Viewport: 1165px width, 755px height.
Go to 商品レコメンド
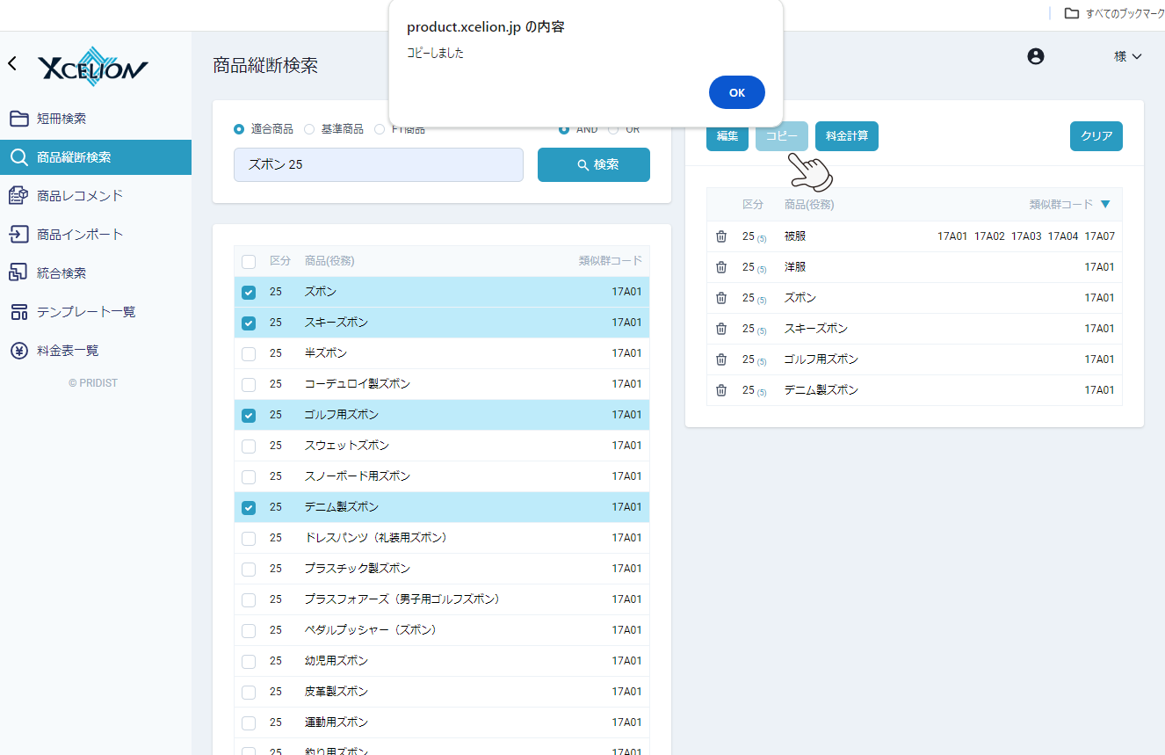[96, 196]
